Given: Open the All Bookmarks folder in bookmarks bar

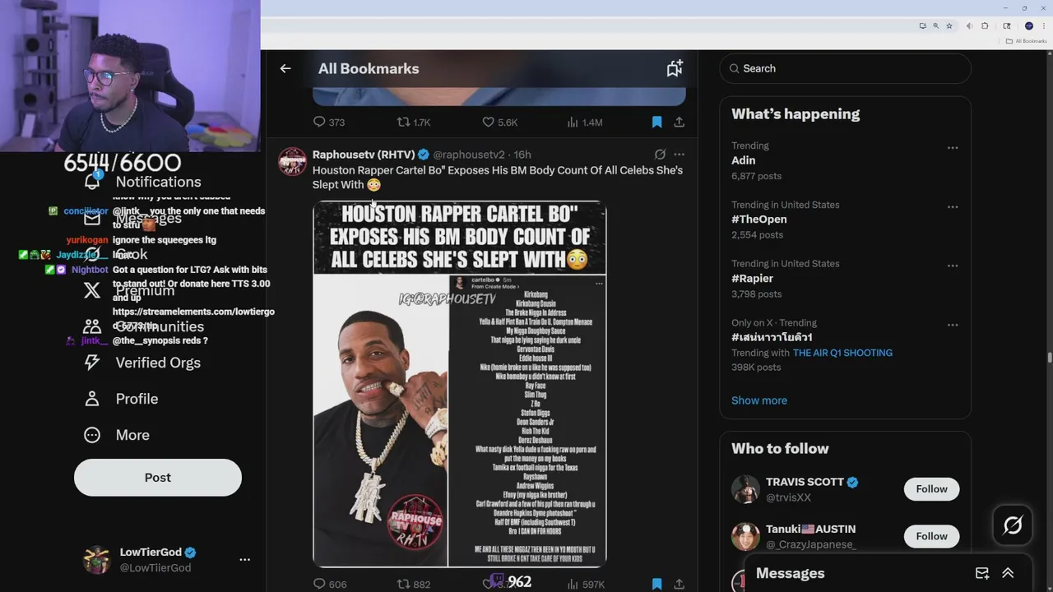Looking at the screenshot, I should [1026, 41].
